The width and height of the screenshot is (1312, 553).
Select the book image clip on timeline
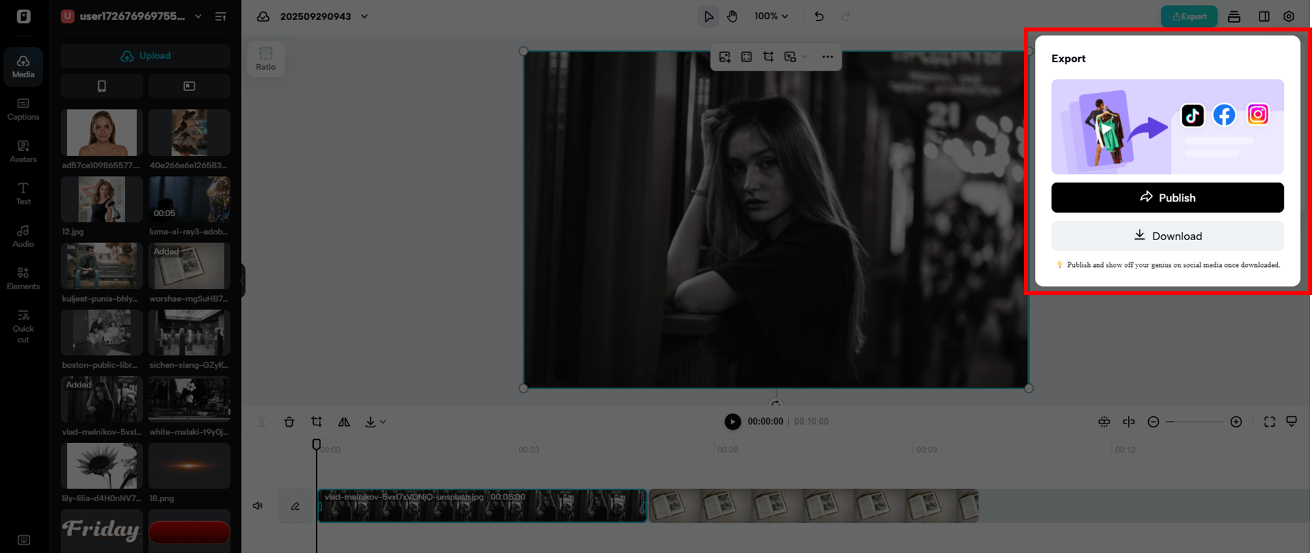814,506
